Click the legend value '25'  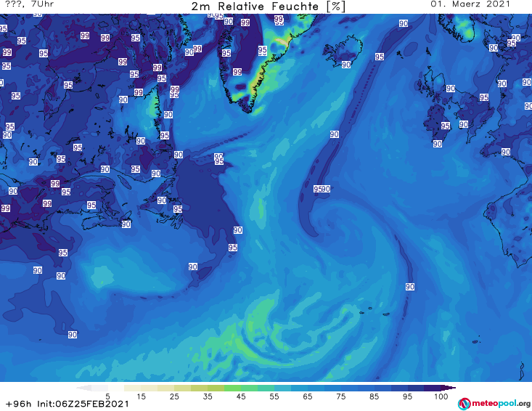point(174,396)
